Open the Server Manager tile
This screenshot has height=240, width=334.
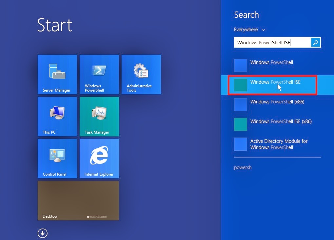click(x=57, y=75)
